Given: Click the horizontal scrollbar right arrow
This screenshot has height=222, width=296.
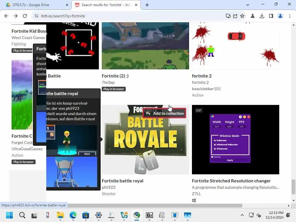Looking at the screenshot, I should [x=289, y=206].
